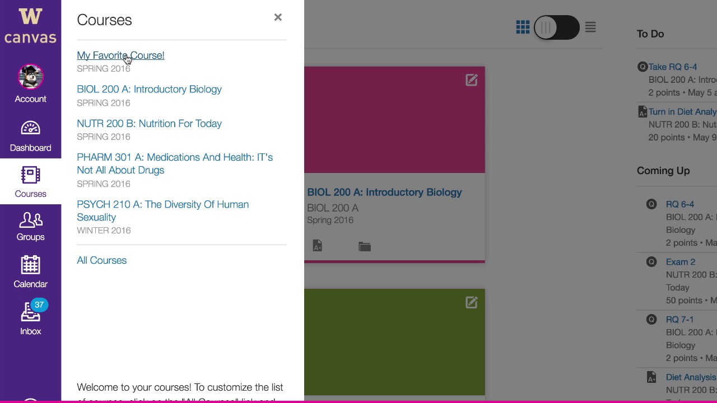Open the Calendar from the sidebar

30,272
